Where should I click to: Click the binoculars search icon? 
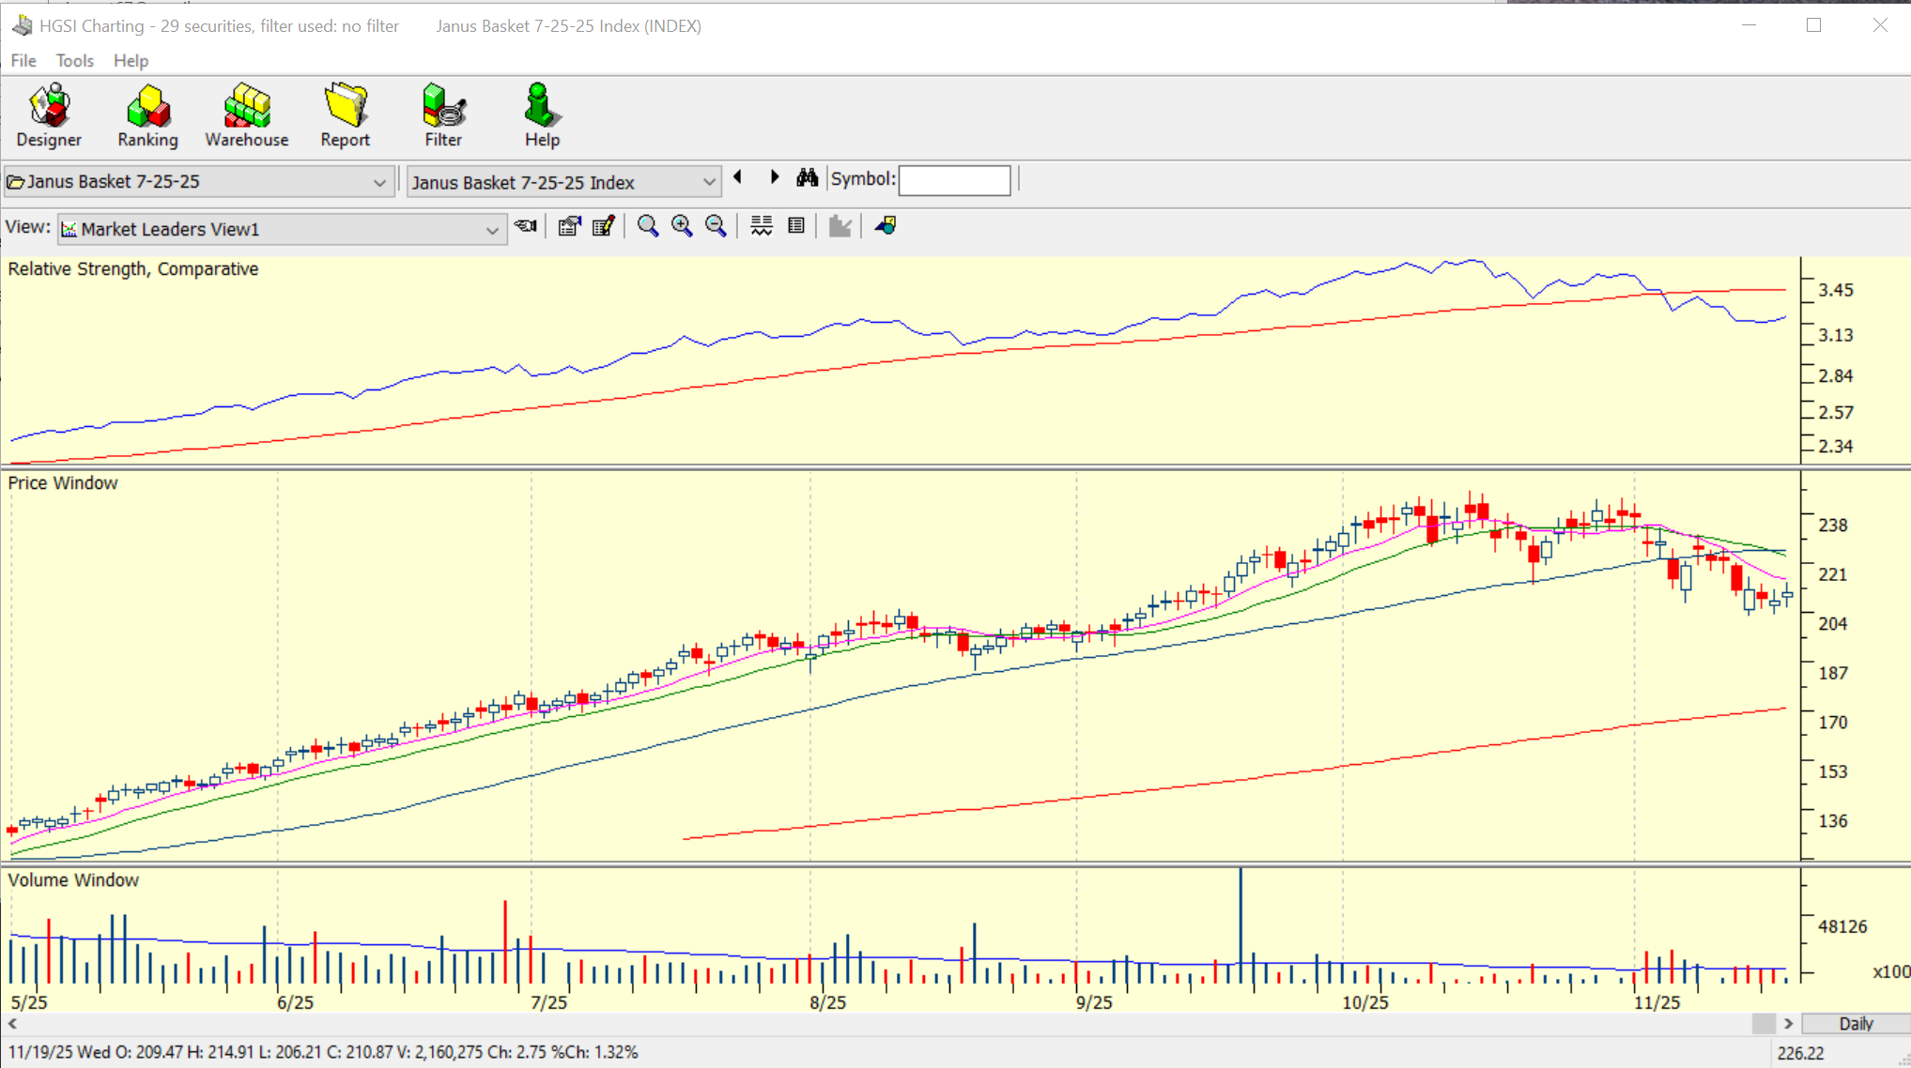coord(807,178)
